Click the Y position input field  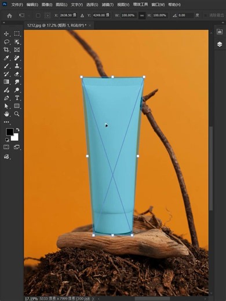click(x=101, y=15)
